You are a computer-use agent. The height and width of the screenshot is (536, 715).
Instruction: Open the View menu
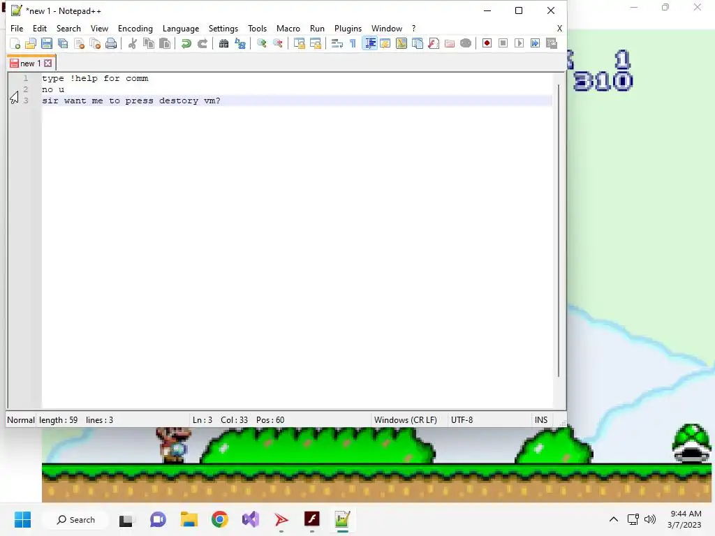pyautogui.click(x=99, y=28)
